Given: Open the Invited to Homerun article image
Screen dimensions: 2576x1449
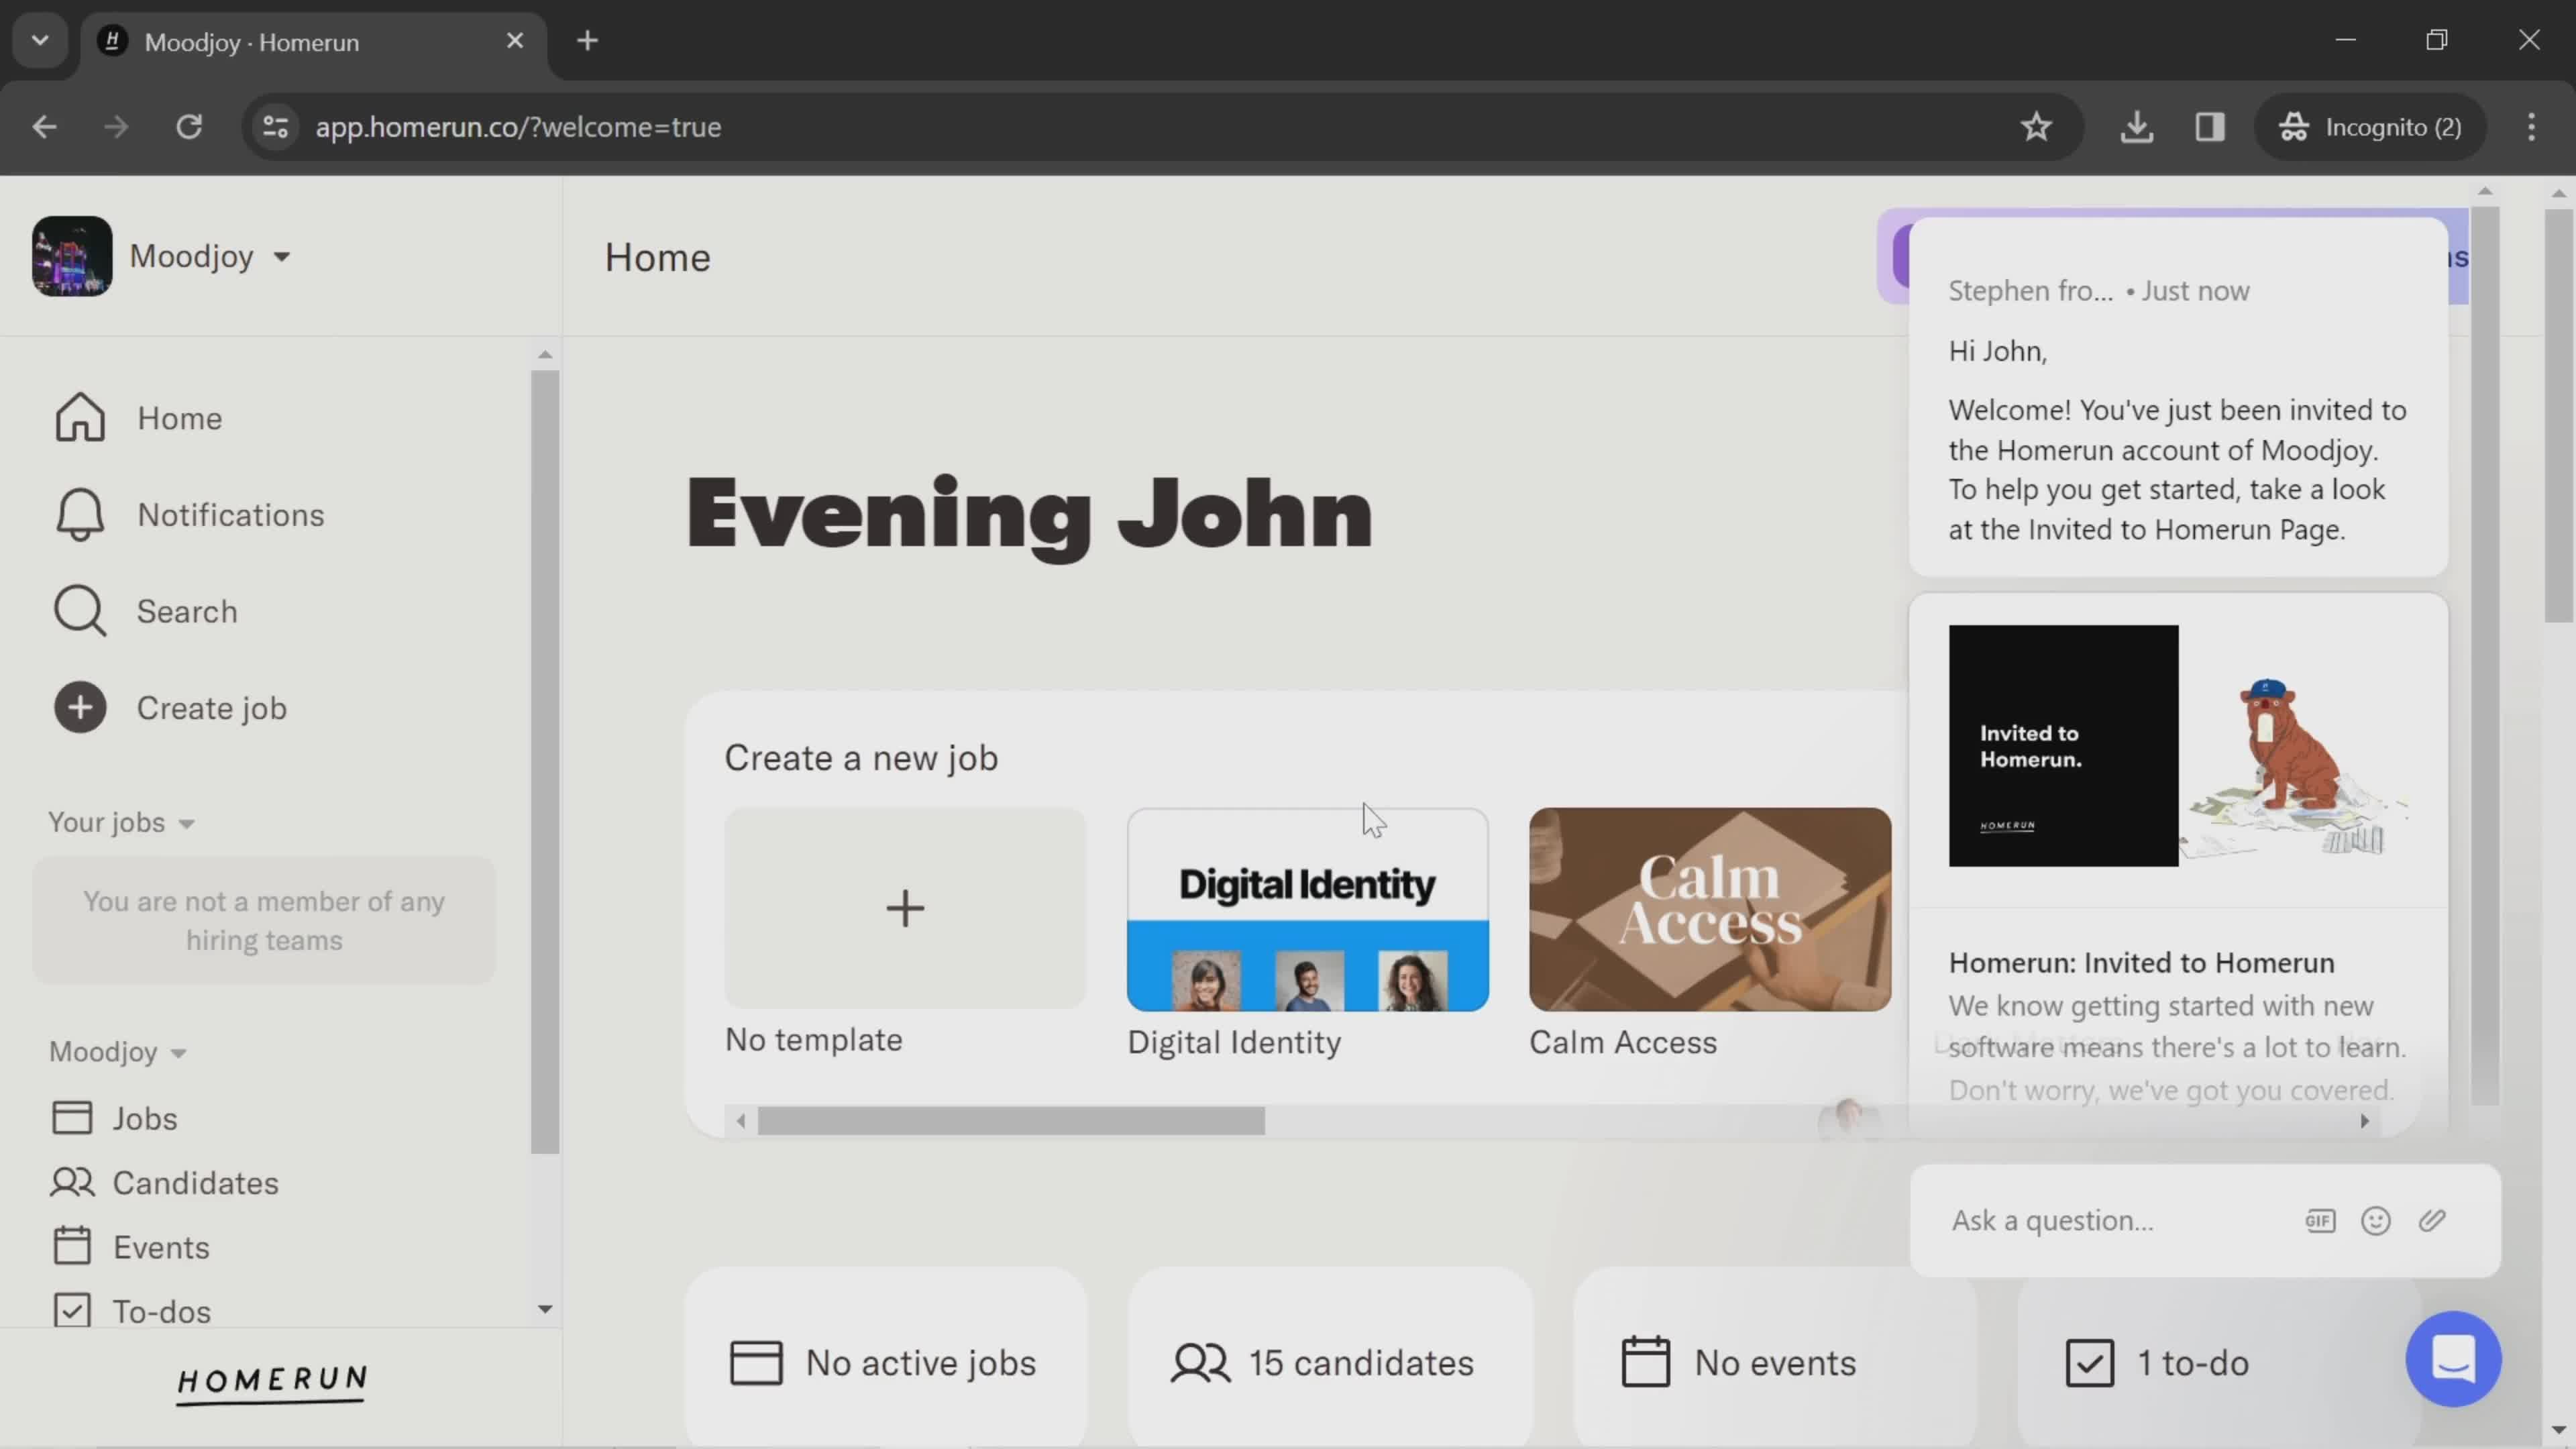Looking at the screenshot, I should tap(2178, 746).
